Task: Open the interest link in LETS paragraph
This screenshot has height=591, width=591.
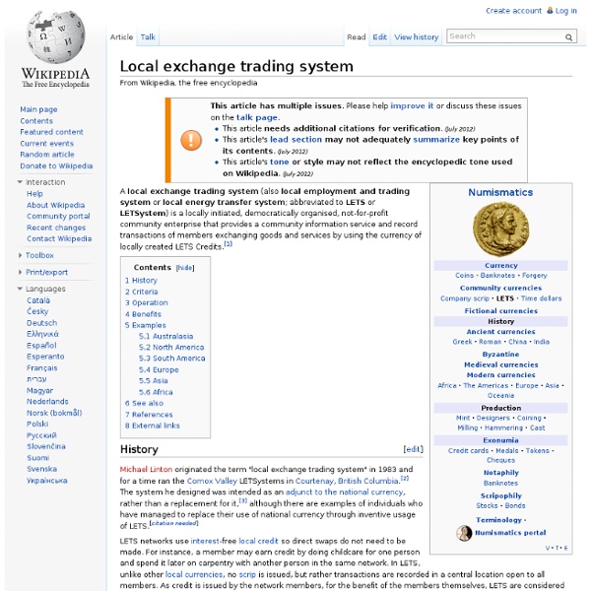Action: pyautogui.click(x=205, y=541)
